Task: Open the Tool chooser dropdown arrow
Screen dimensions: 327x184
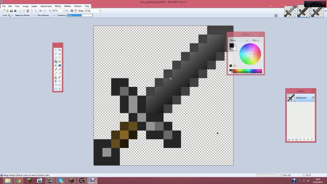Action: tap(12, 15)
